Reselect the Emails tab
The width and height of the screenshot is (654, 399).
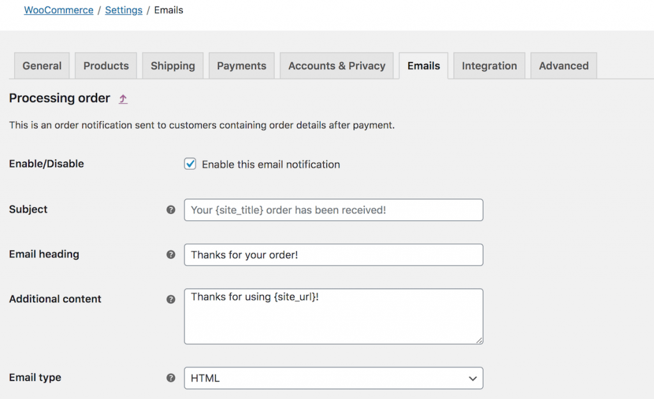tap(423, 65)
